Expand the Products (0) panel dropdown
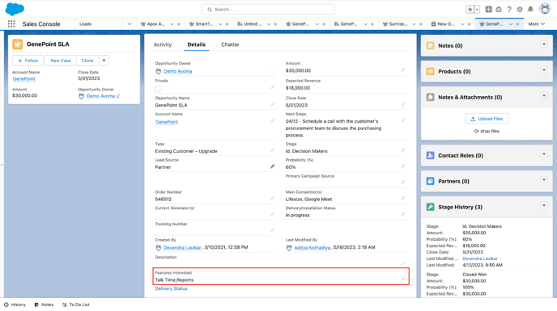 click(544, 69)
